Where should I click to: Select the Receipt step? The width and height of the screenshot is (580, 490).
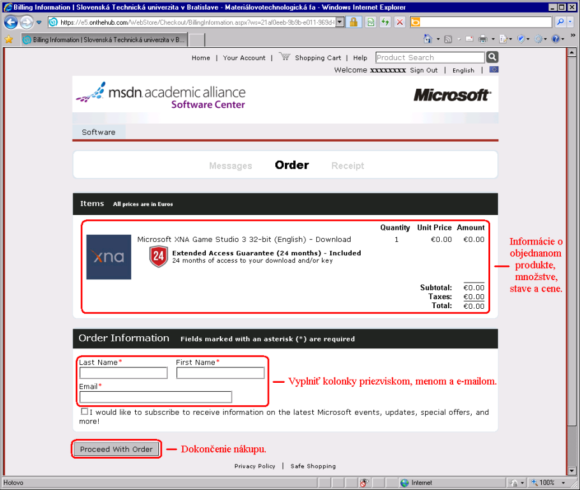point(348,166)
